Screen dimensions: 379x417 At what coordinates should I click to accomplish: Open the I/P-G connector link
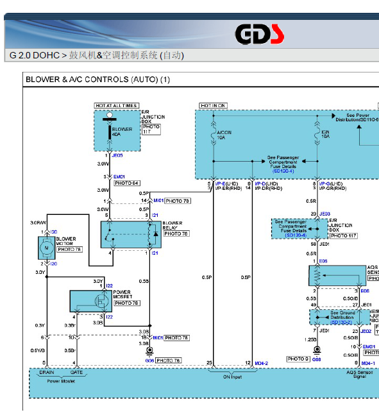click(x=324, y=183)
